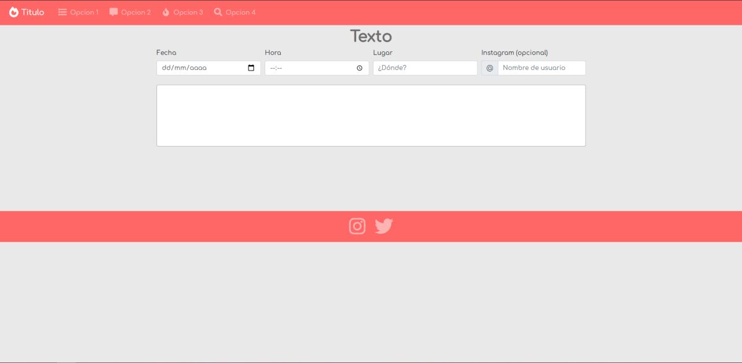Screen dimensions: 742x363
Task: Open the Instagram footer icon
Action: click(x=357, y=226)
